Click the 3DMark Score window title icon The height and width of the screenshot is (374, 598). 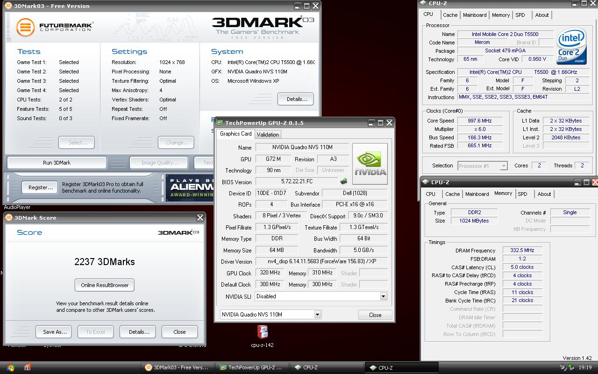(9, 217)
